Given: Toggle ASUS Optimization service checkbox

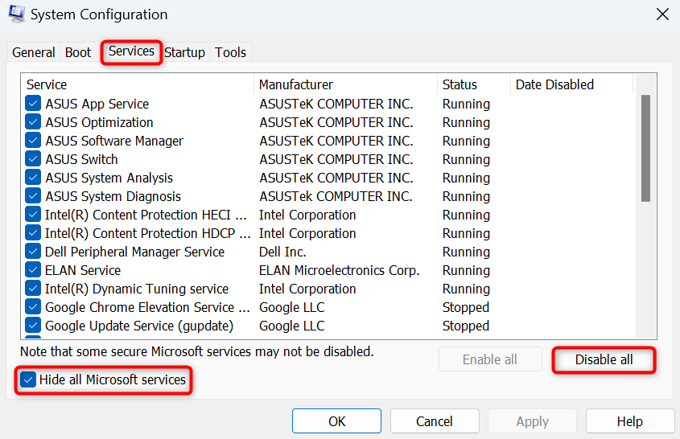Looking at the screenshot, I should pyautogui.click(x=33, y=122).
